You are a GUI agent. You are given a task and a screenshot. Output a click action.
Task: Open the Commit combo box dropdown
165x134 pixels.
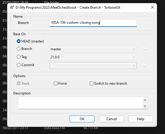134,66
